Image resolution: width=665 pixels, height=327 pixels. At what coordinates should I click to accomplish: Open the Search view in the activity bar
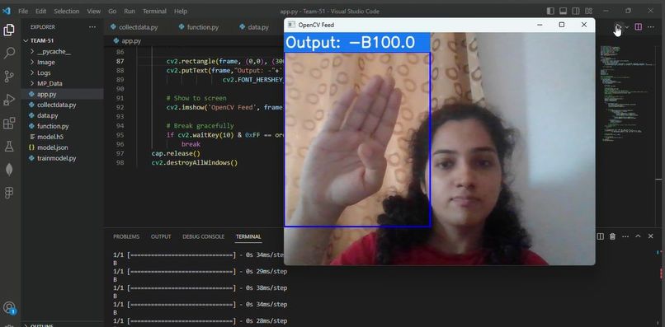click(9, 54)
